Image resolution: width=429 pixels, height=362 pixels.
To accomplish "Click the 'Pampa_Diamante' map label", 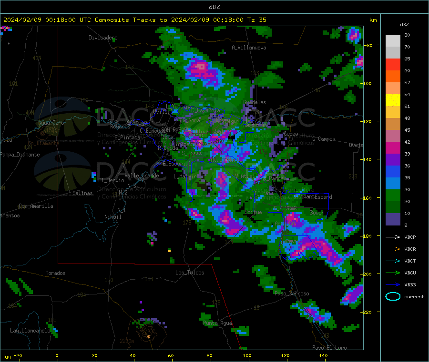I will [x=20, y=155].
